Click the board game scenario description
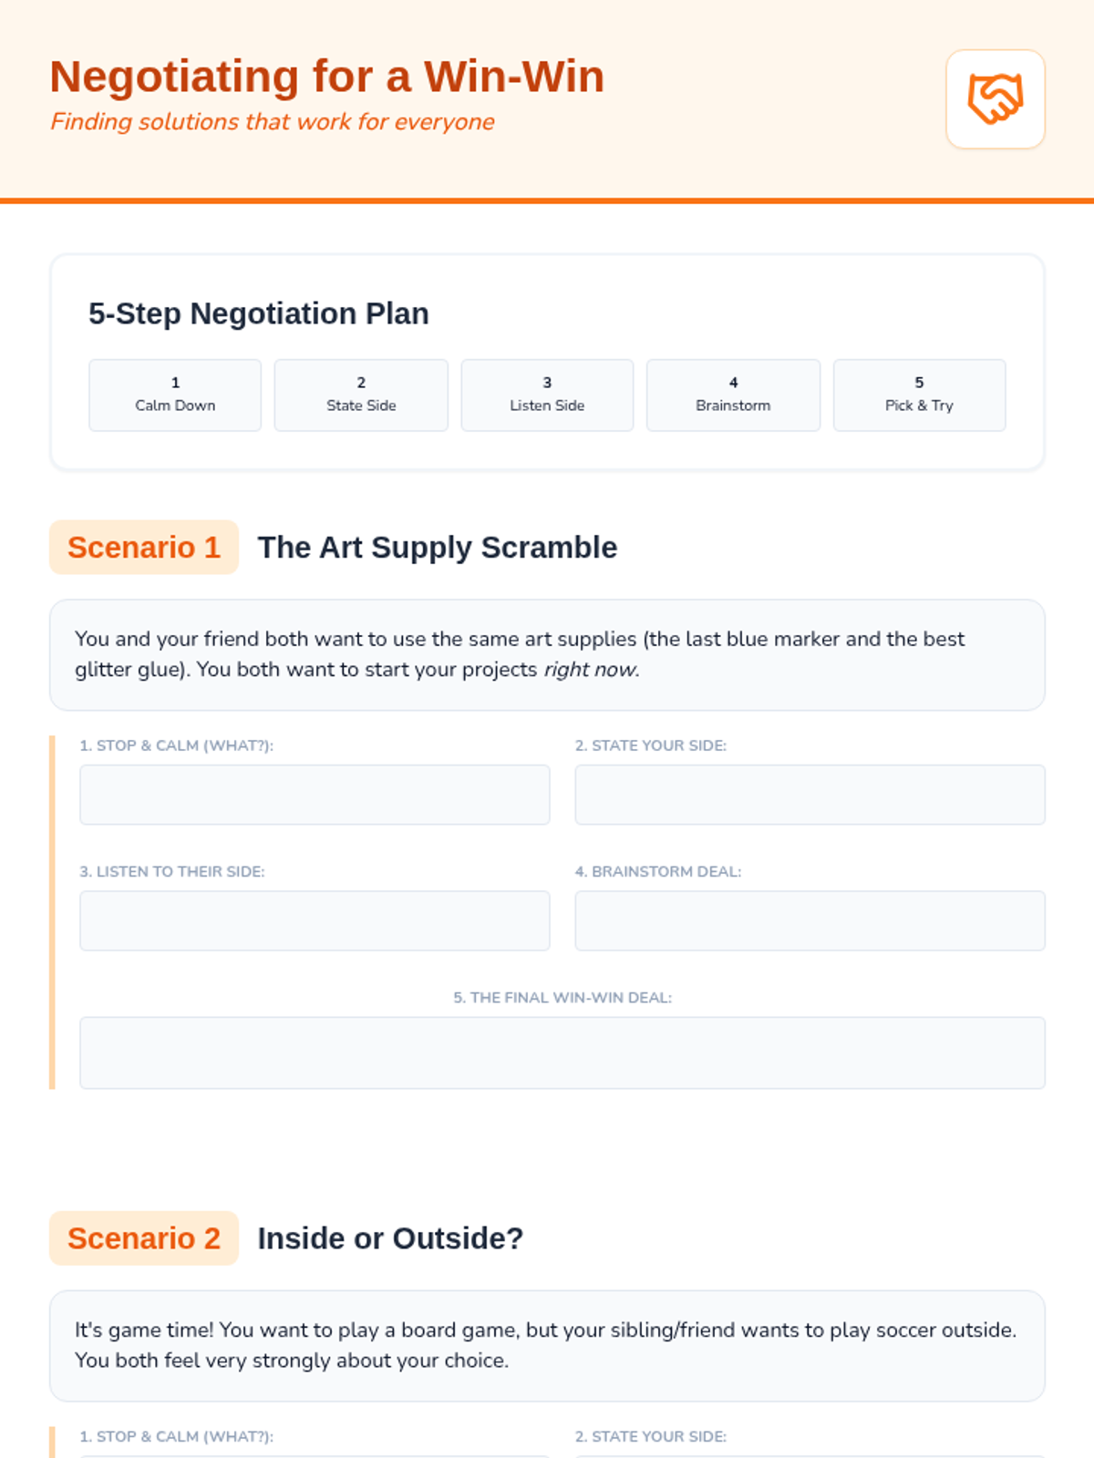 click(x=547, y=1345)
